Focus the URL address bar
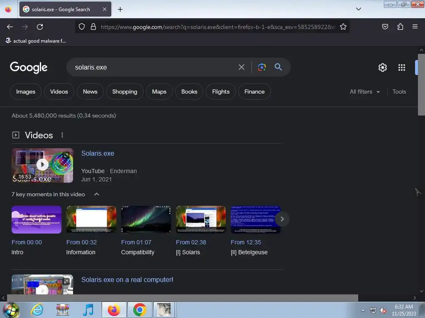The image size is (425, 318). (x=217, y=27)
